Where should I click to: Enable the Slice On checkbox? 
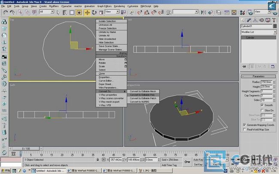pos(262,111)
